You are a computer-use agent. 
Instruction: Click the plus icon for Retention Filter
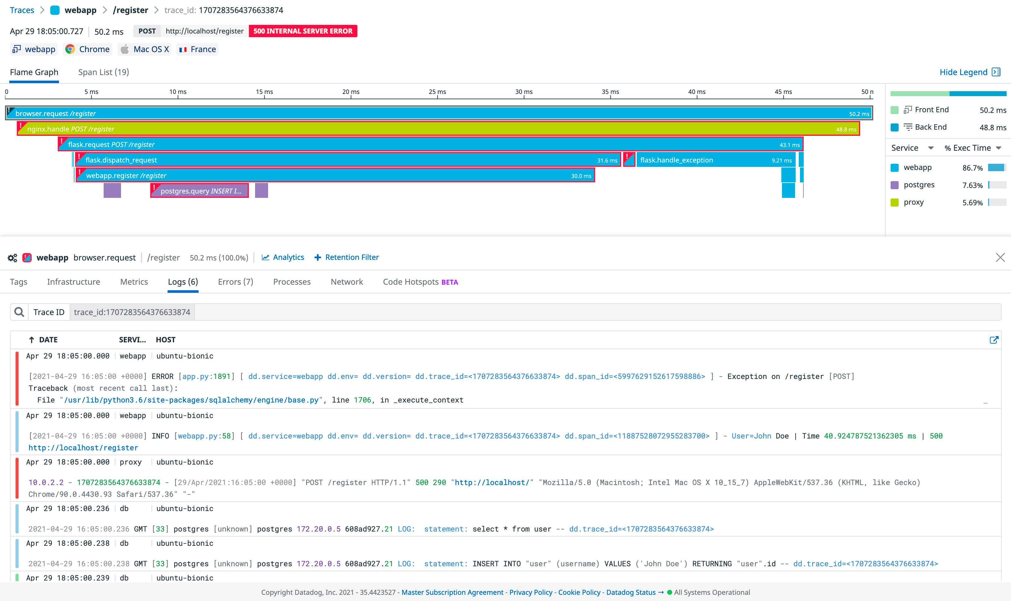pyautogui.click(x=318, y=258)
